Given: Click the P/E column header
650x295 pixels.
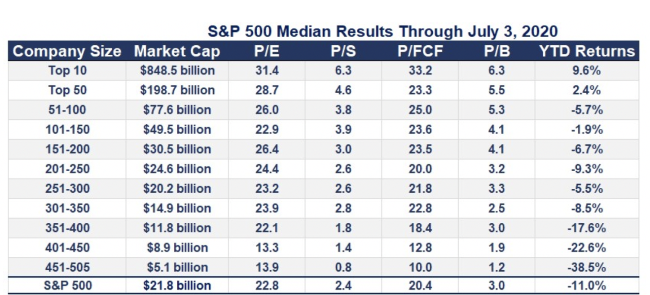Looking at the screenshot, I should pyautogui.click(x=267, y=51).
